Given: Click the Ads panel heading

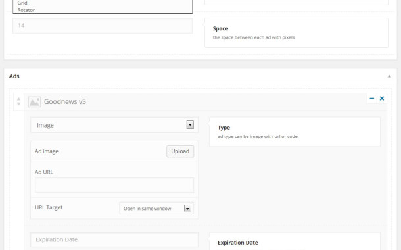Looking at the screenshot, I should pyautogui.click(x=14, y=76).
